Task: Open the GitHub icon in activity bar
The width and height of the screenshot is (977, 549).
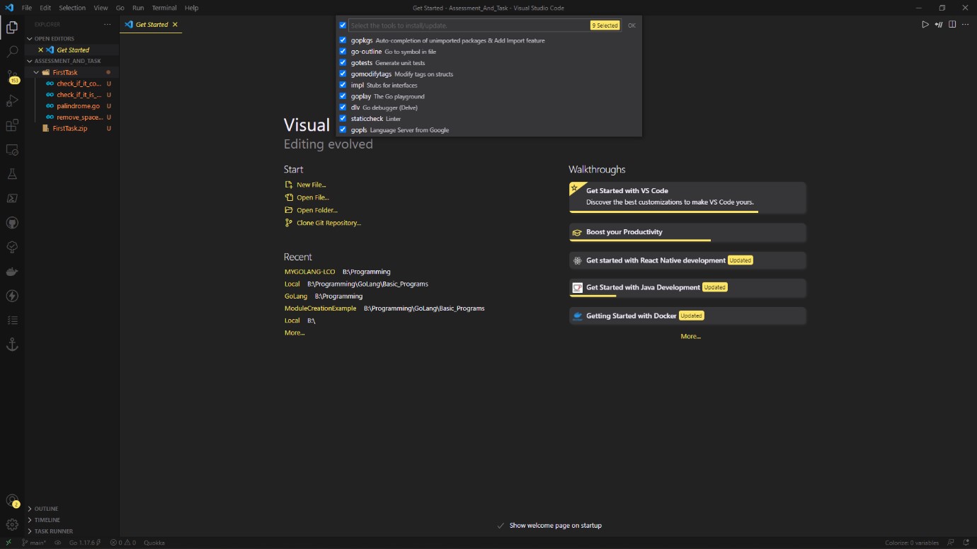Action: (x=12, y=223)
